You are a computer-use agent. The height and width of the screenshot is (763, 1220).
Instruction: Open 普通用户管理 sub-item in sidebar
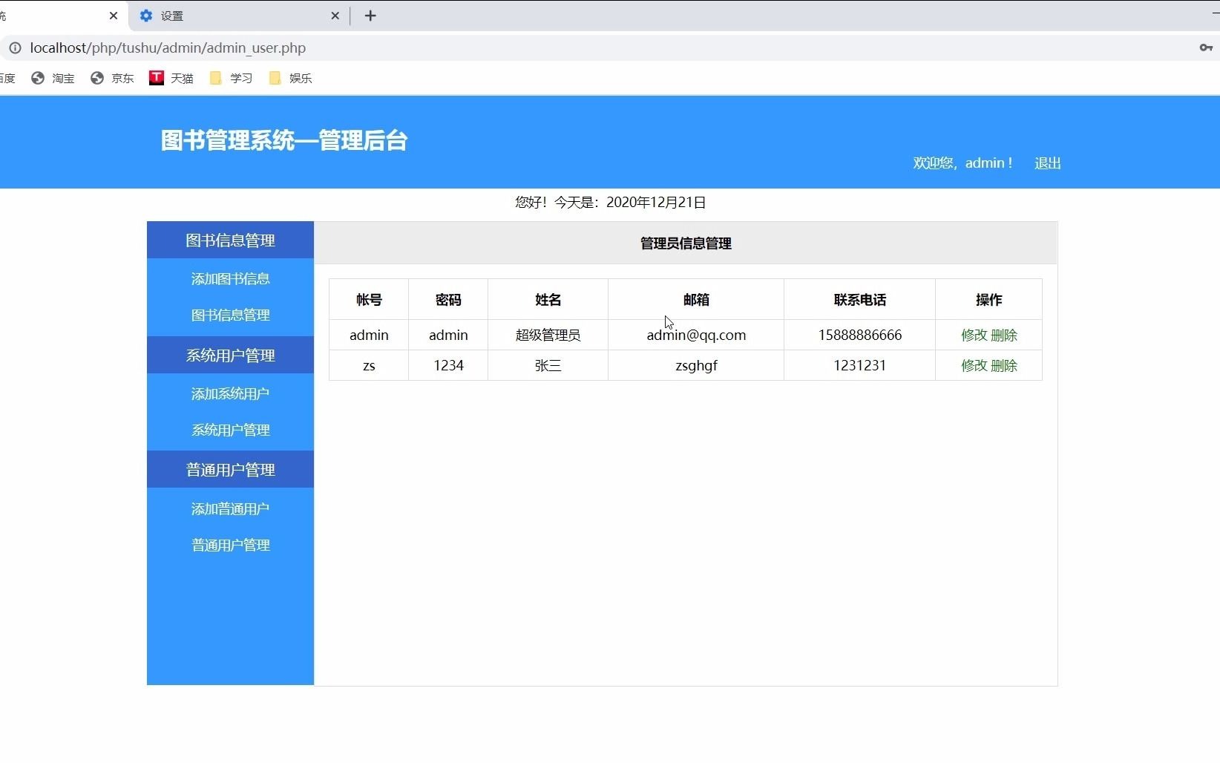(x=230, y=545)
